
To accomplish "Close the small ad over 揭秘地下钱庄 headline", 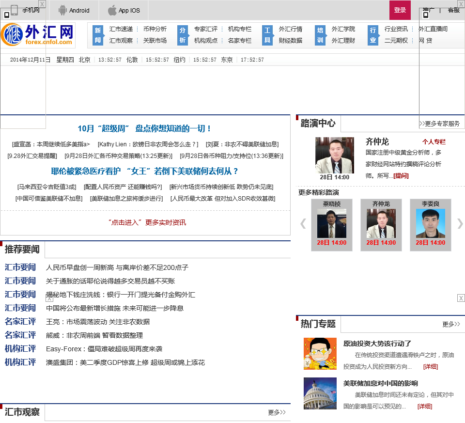I will tap(49, 298).
